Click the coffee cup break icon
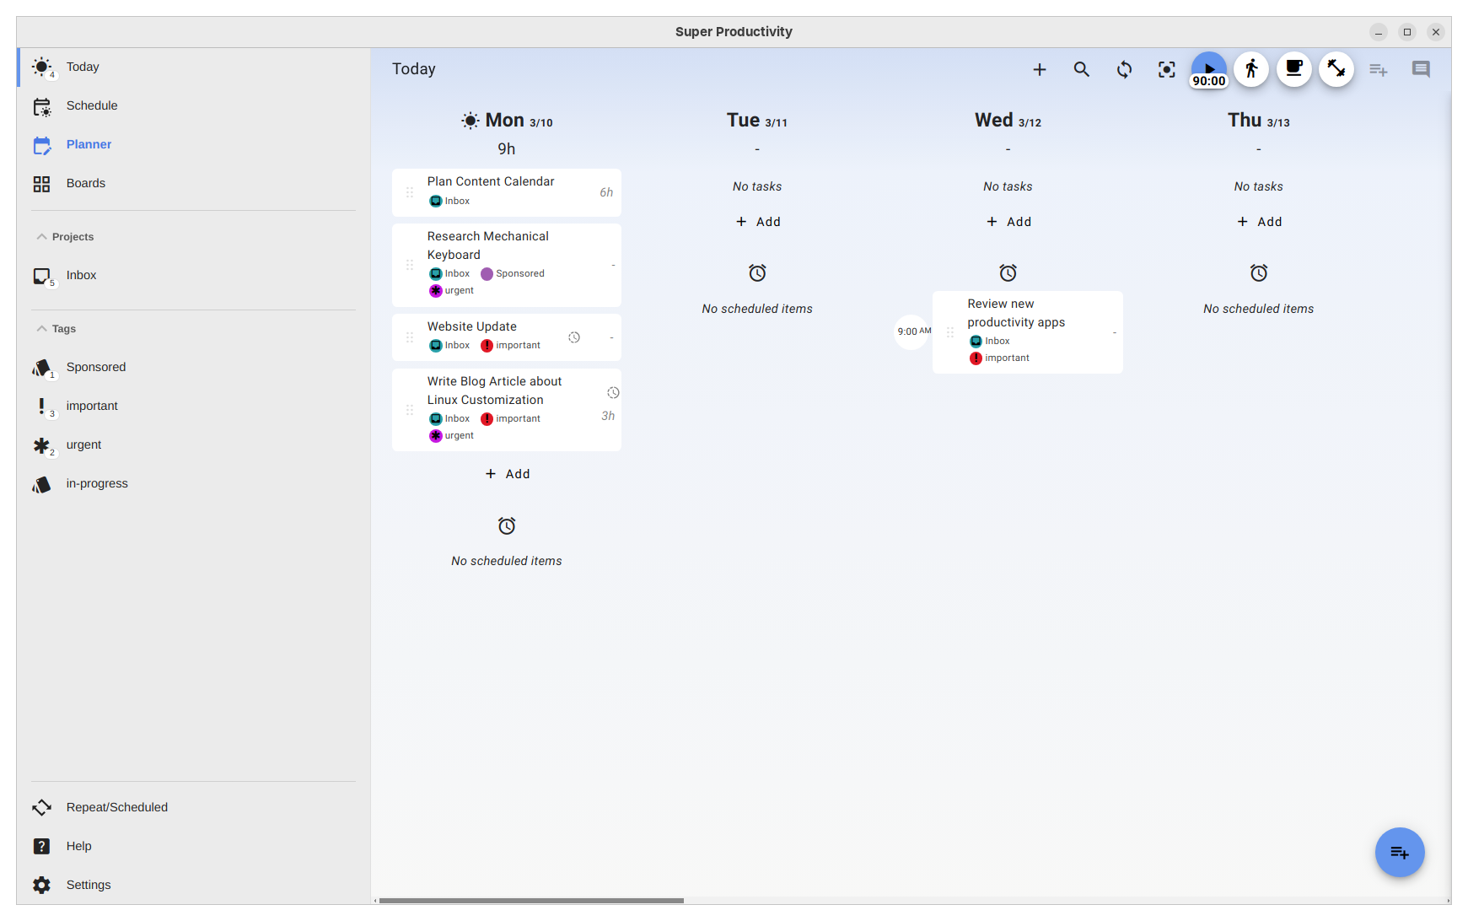 pyautogui.click(x=1294, y=69)
